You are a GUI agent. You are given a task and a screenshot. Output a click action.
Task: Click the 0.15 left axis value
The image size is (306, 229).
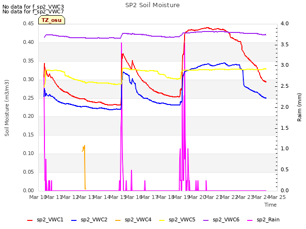(29, 135)
